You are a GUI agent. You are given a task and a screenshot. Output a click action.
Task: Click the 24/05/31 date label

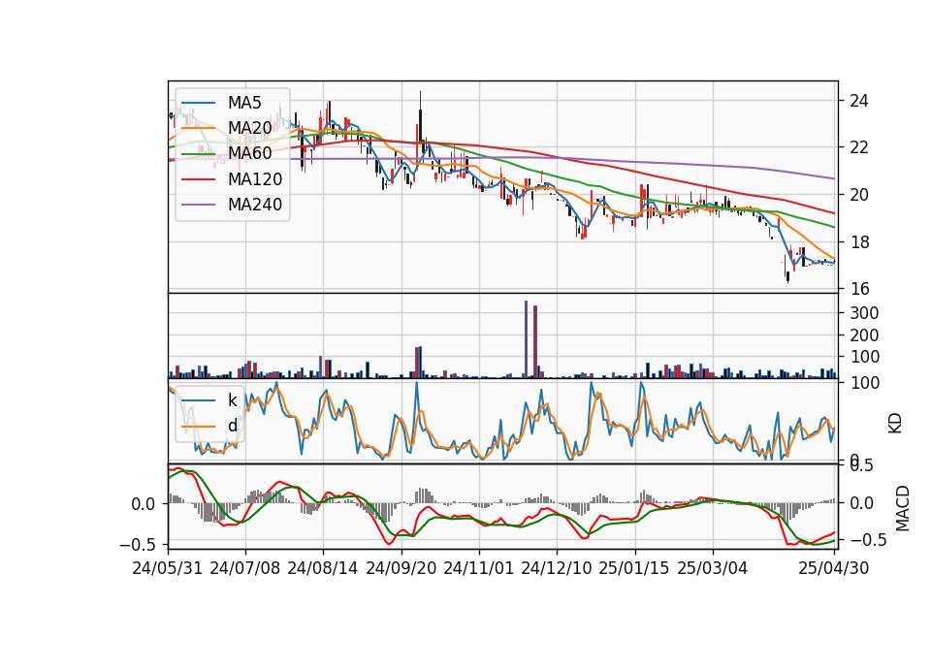(x=168, y=568)
